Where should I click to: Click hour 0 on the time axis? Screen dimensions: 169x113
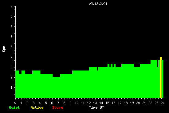(15, 103)
